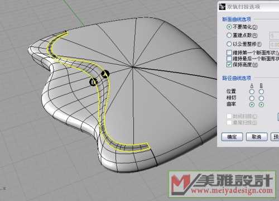Click the tolerance field beside 以公差整修
279x201 pixels.
pos(275,45)
